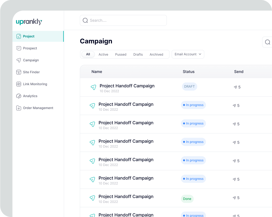Click the uprankly logo
Screen dimensions: 272x217
click(29, 22)
